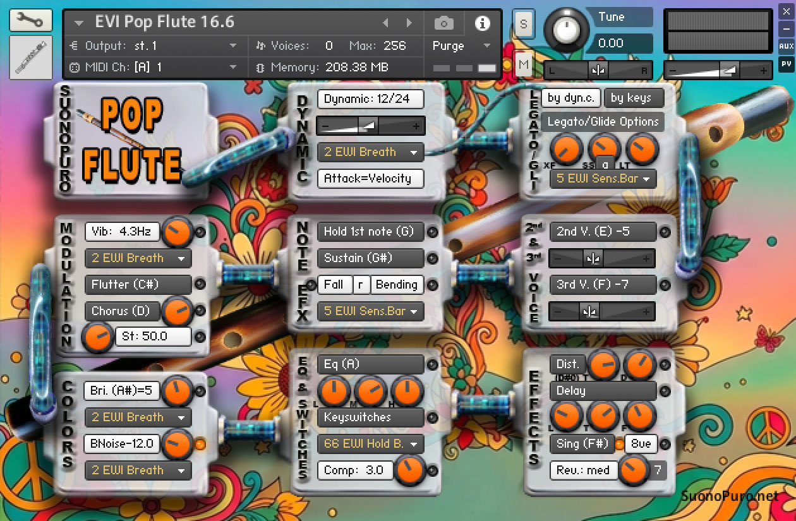796x521 pixels.
Task: Open the Legato/Glide Options
Action: pyautogui.click(x=602, y=121)
